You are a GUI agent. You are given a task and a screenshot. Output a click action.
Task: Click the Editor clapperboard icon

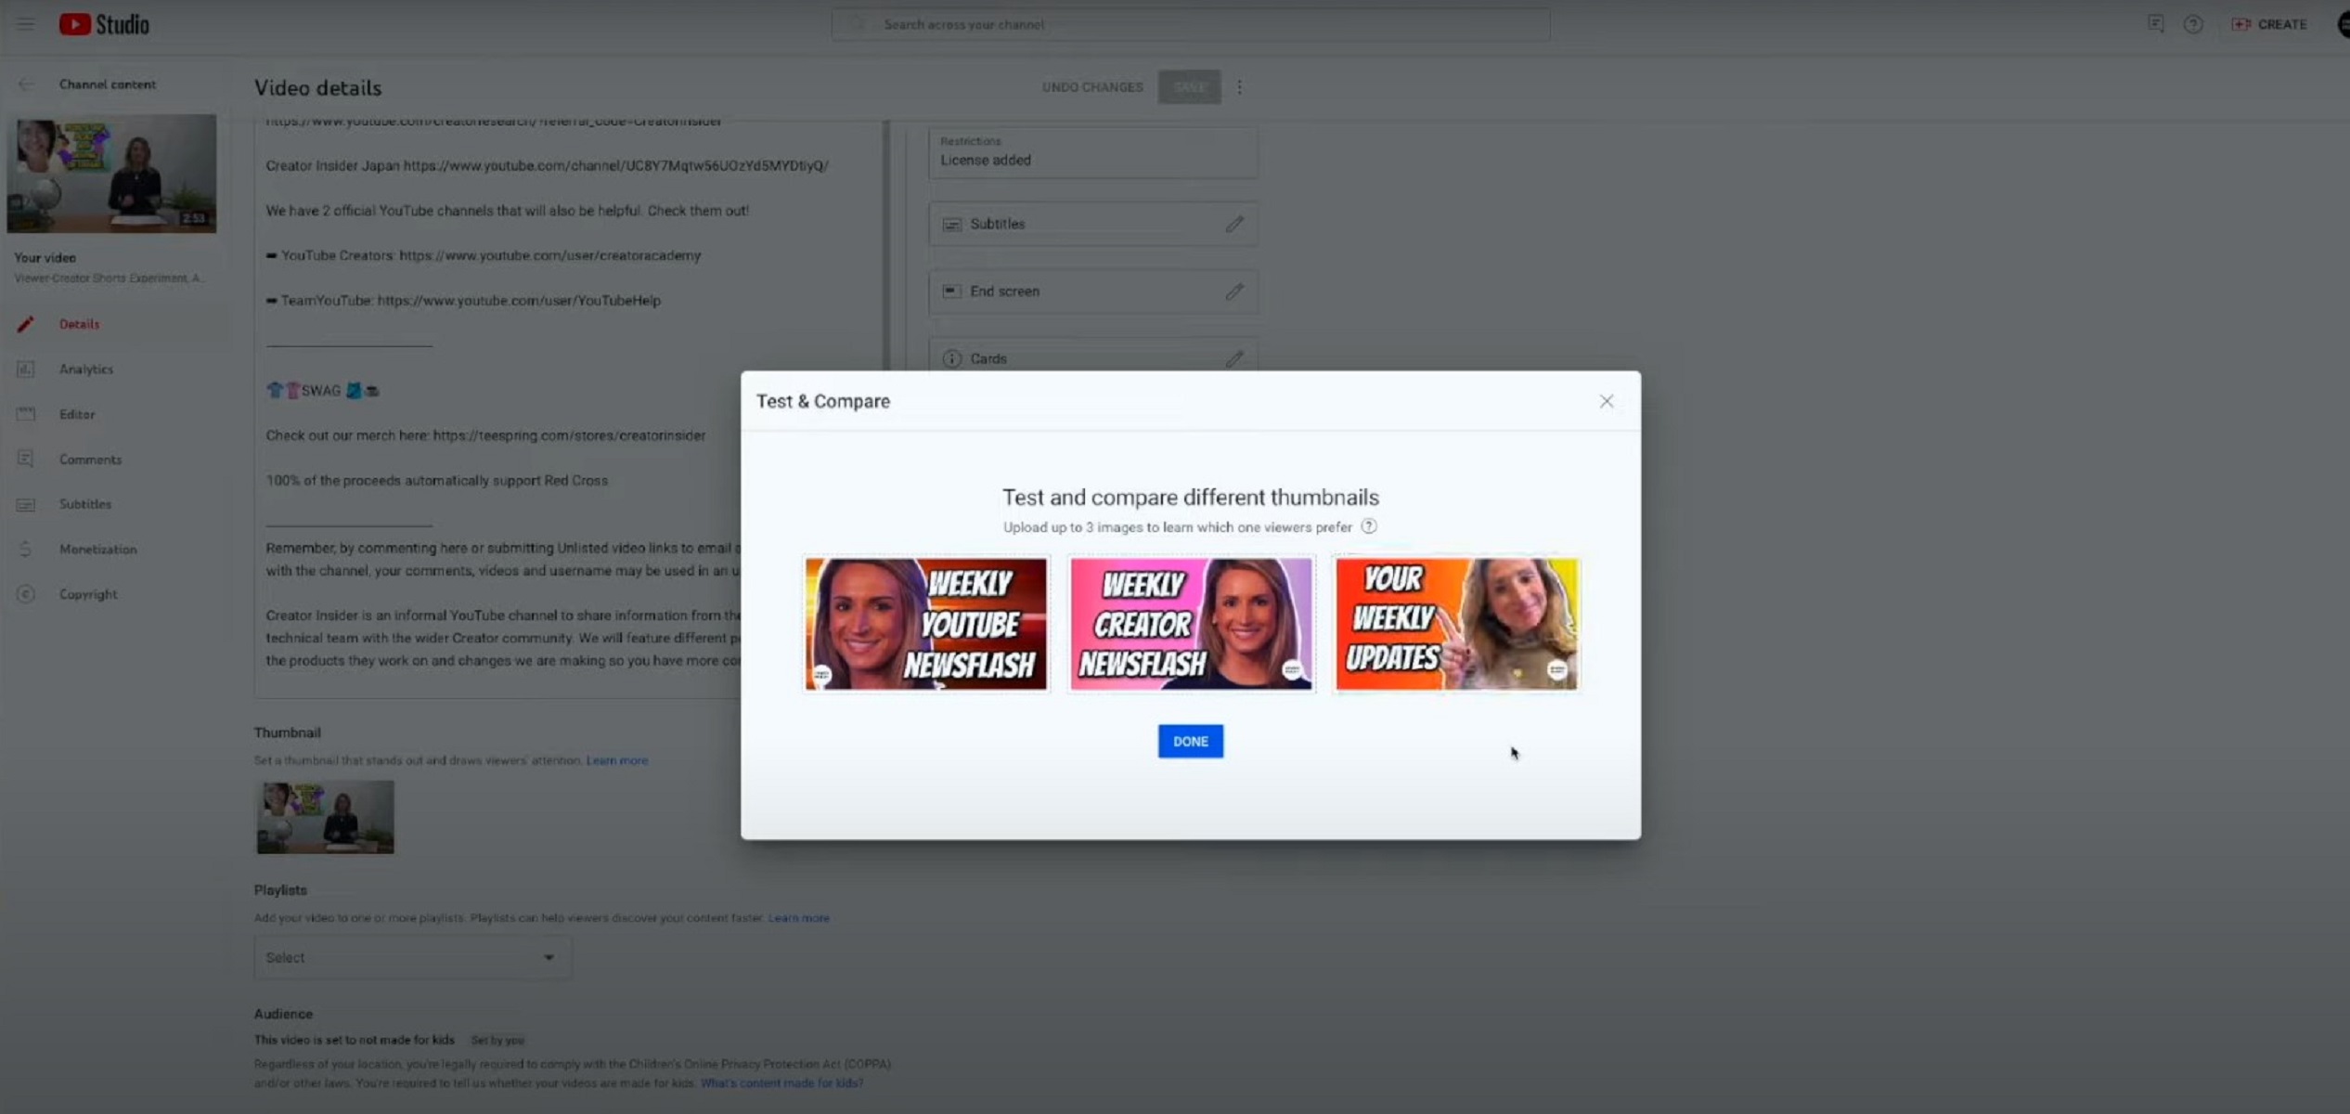click(25, 414)
